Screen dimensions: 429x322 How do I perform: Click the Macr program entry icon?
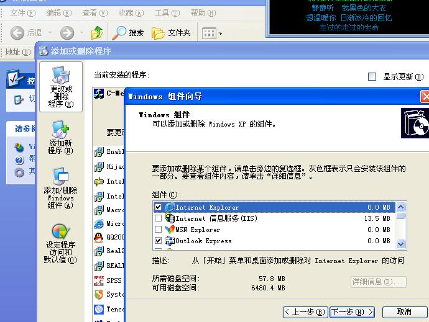99,210
